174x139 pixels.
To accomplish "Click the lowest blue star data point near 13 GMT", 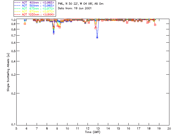I will coord(97,37).
